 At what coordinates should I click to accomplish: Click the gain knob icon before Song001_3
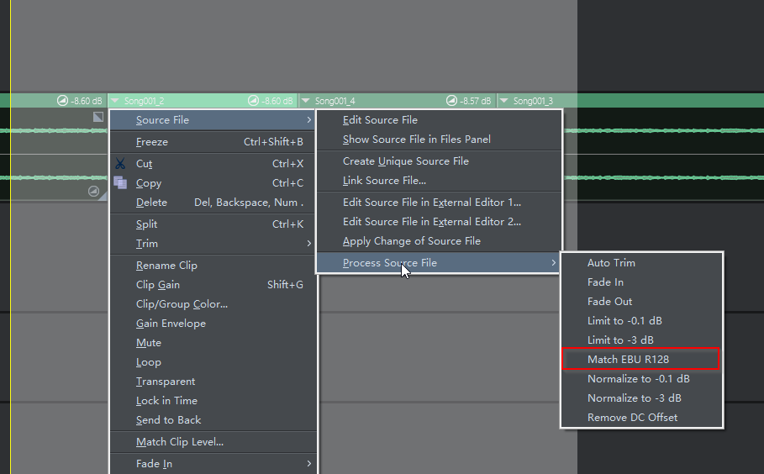tap(452, 101)
